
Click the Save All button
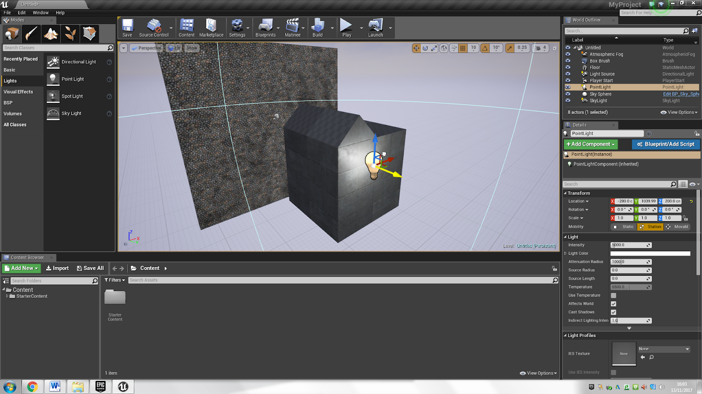point(90,268)
